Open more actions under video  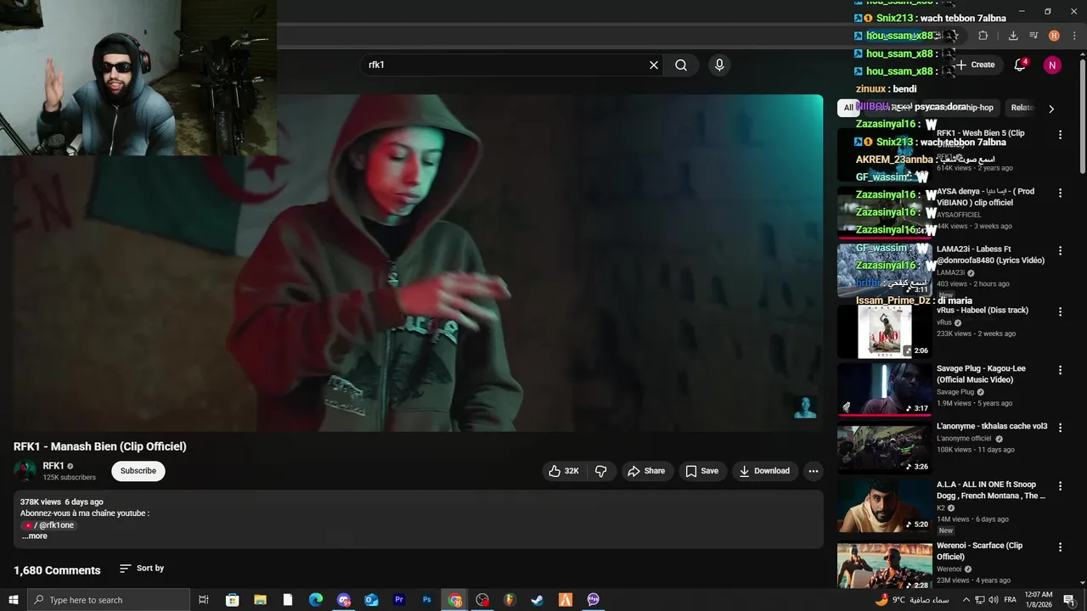click(x=814, y=471)
